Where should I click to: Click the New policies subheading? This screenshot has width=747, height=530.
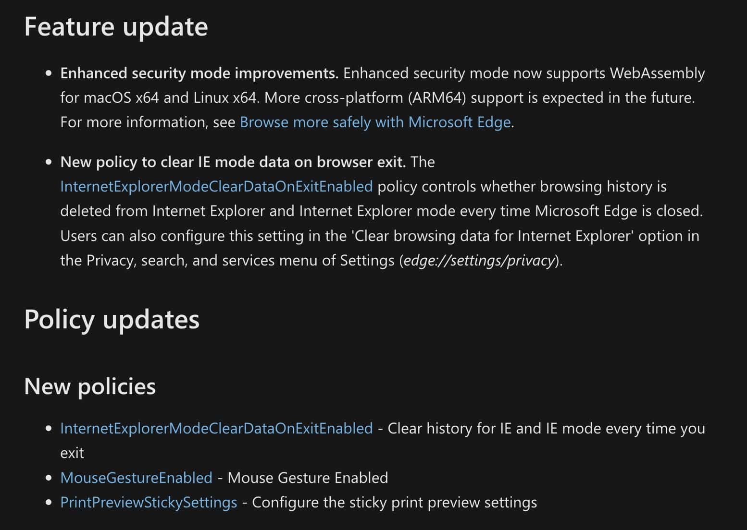point(90,386)
